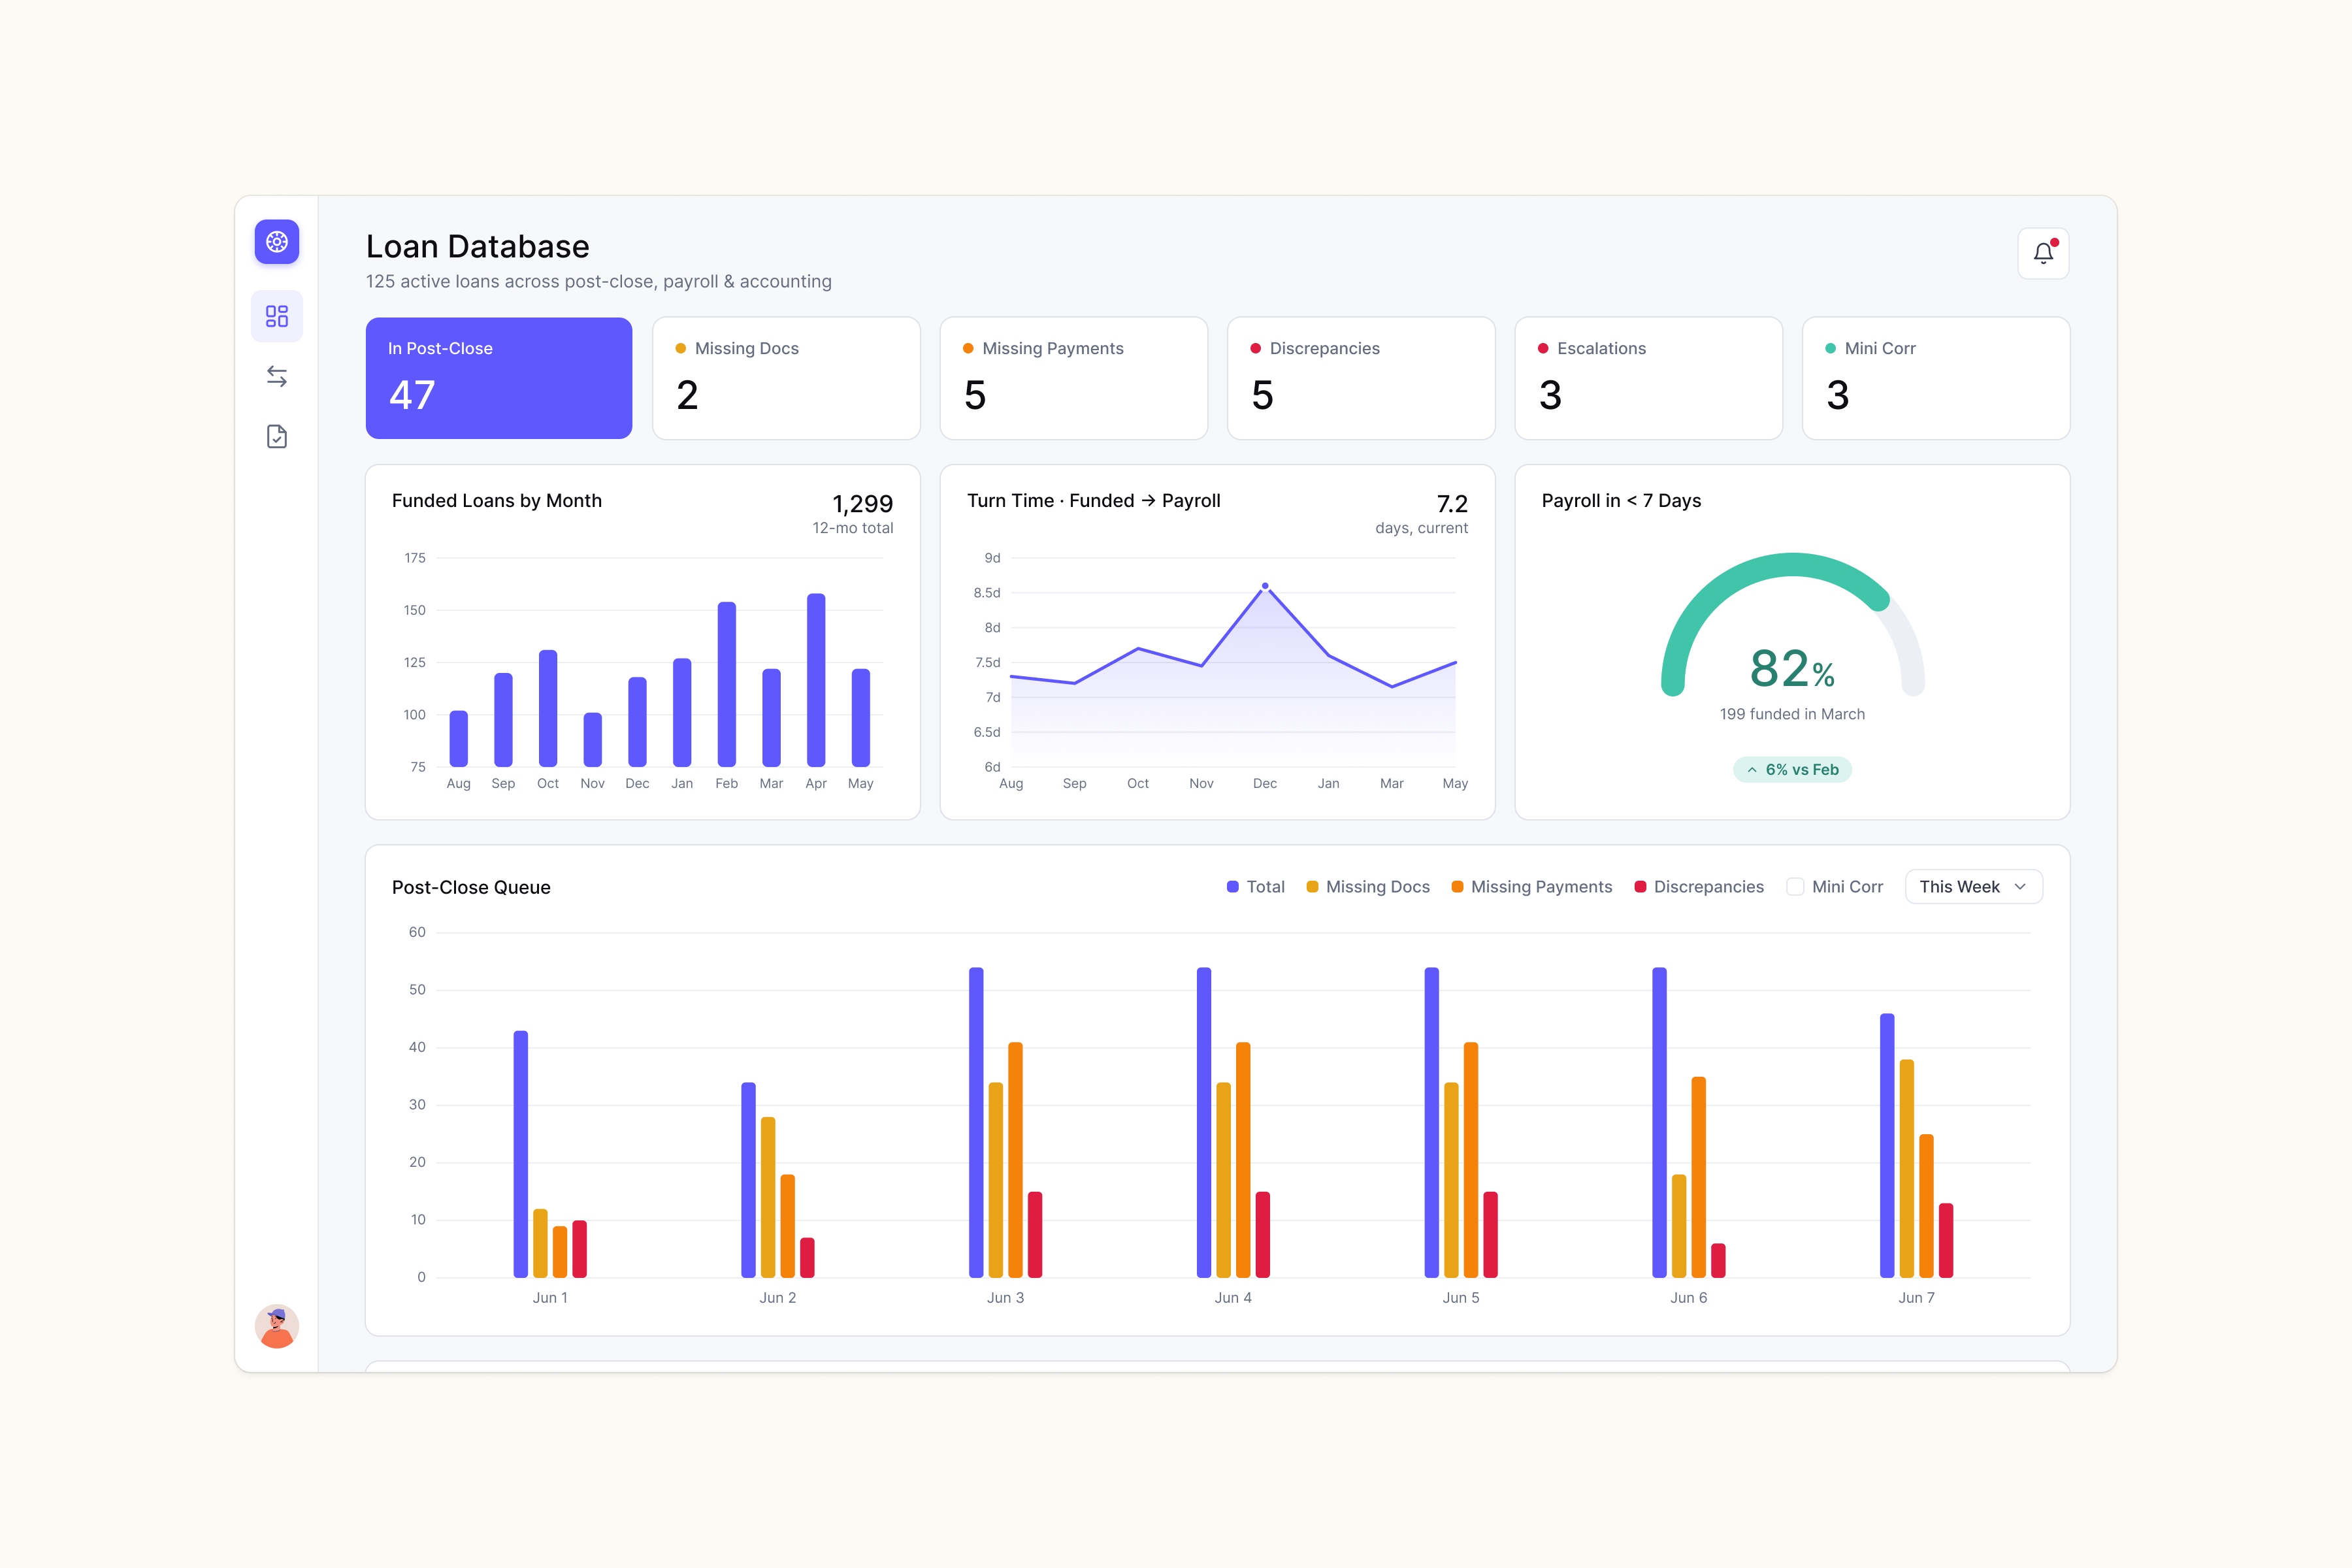Click the 7.2 days current value
This screenshot has width=2352, height=1568.
1452,503
